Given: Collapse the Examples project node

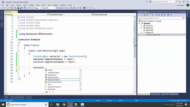Looking at the screenshot, I should point(139,23).
